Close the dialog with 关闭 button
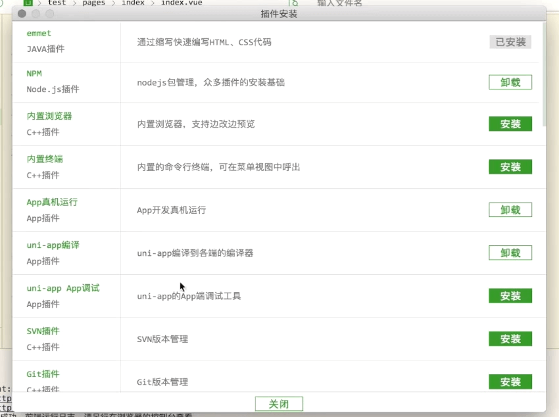Viewport: 559px width, 417px height. click(x=279, y=404)
